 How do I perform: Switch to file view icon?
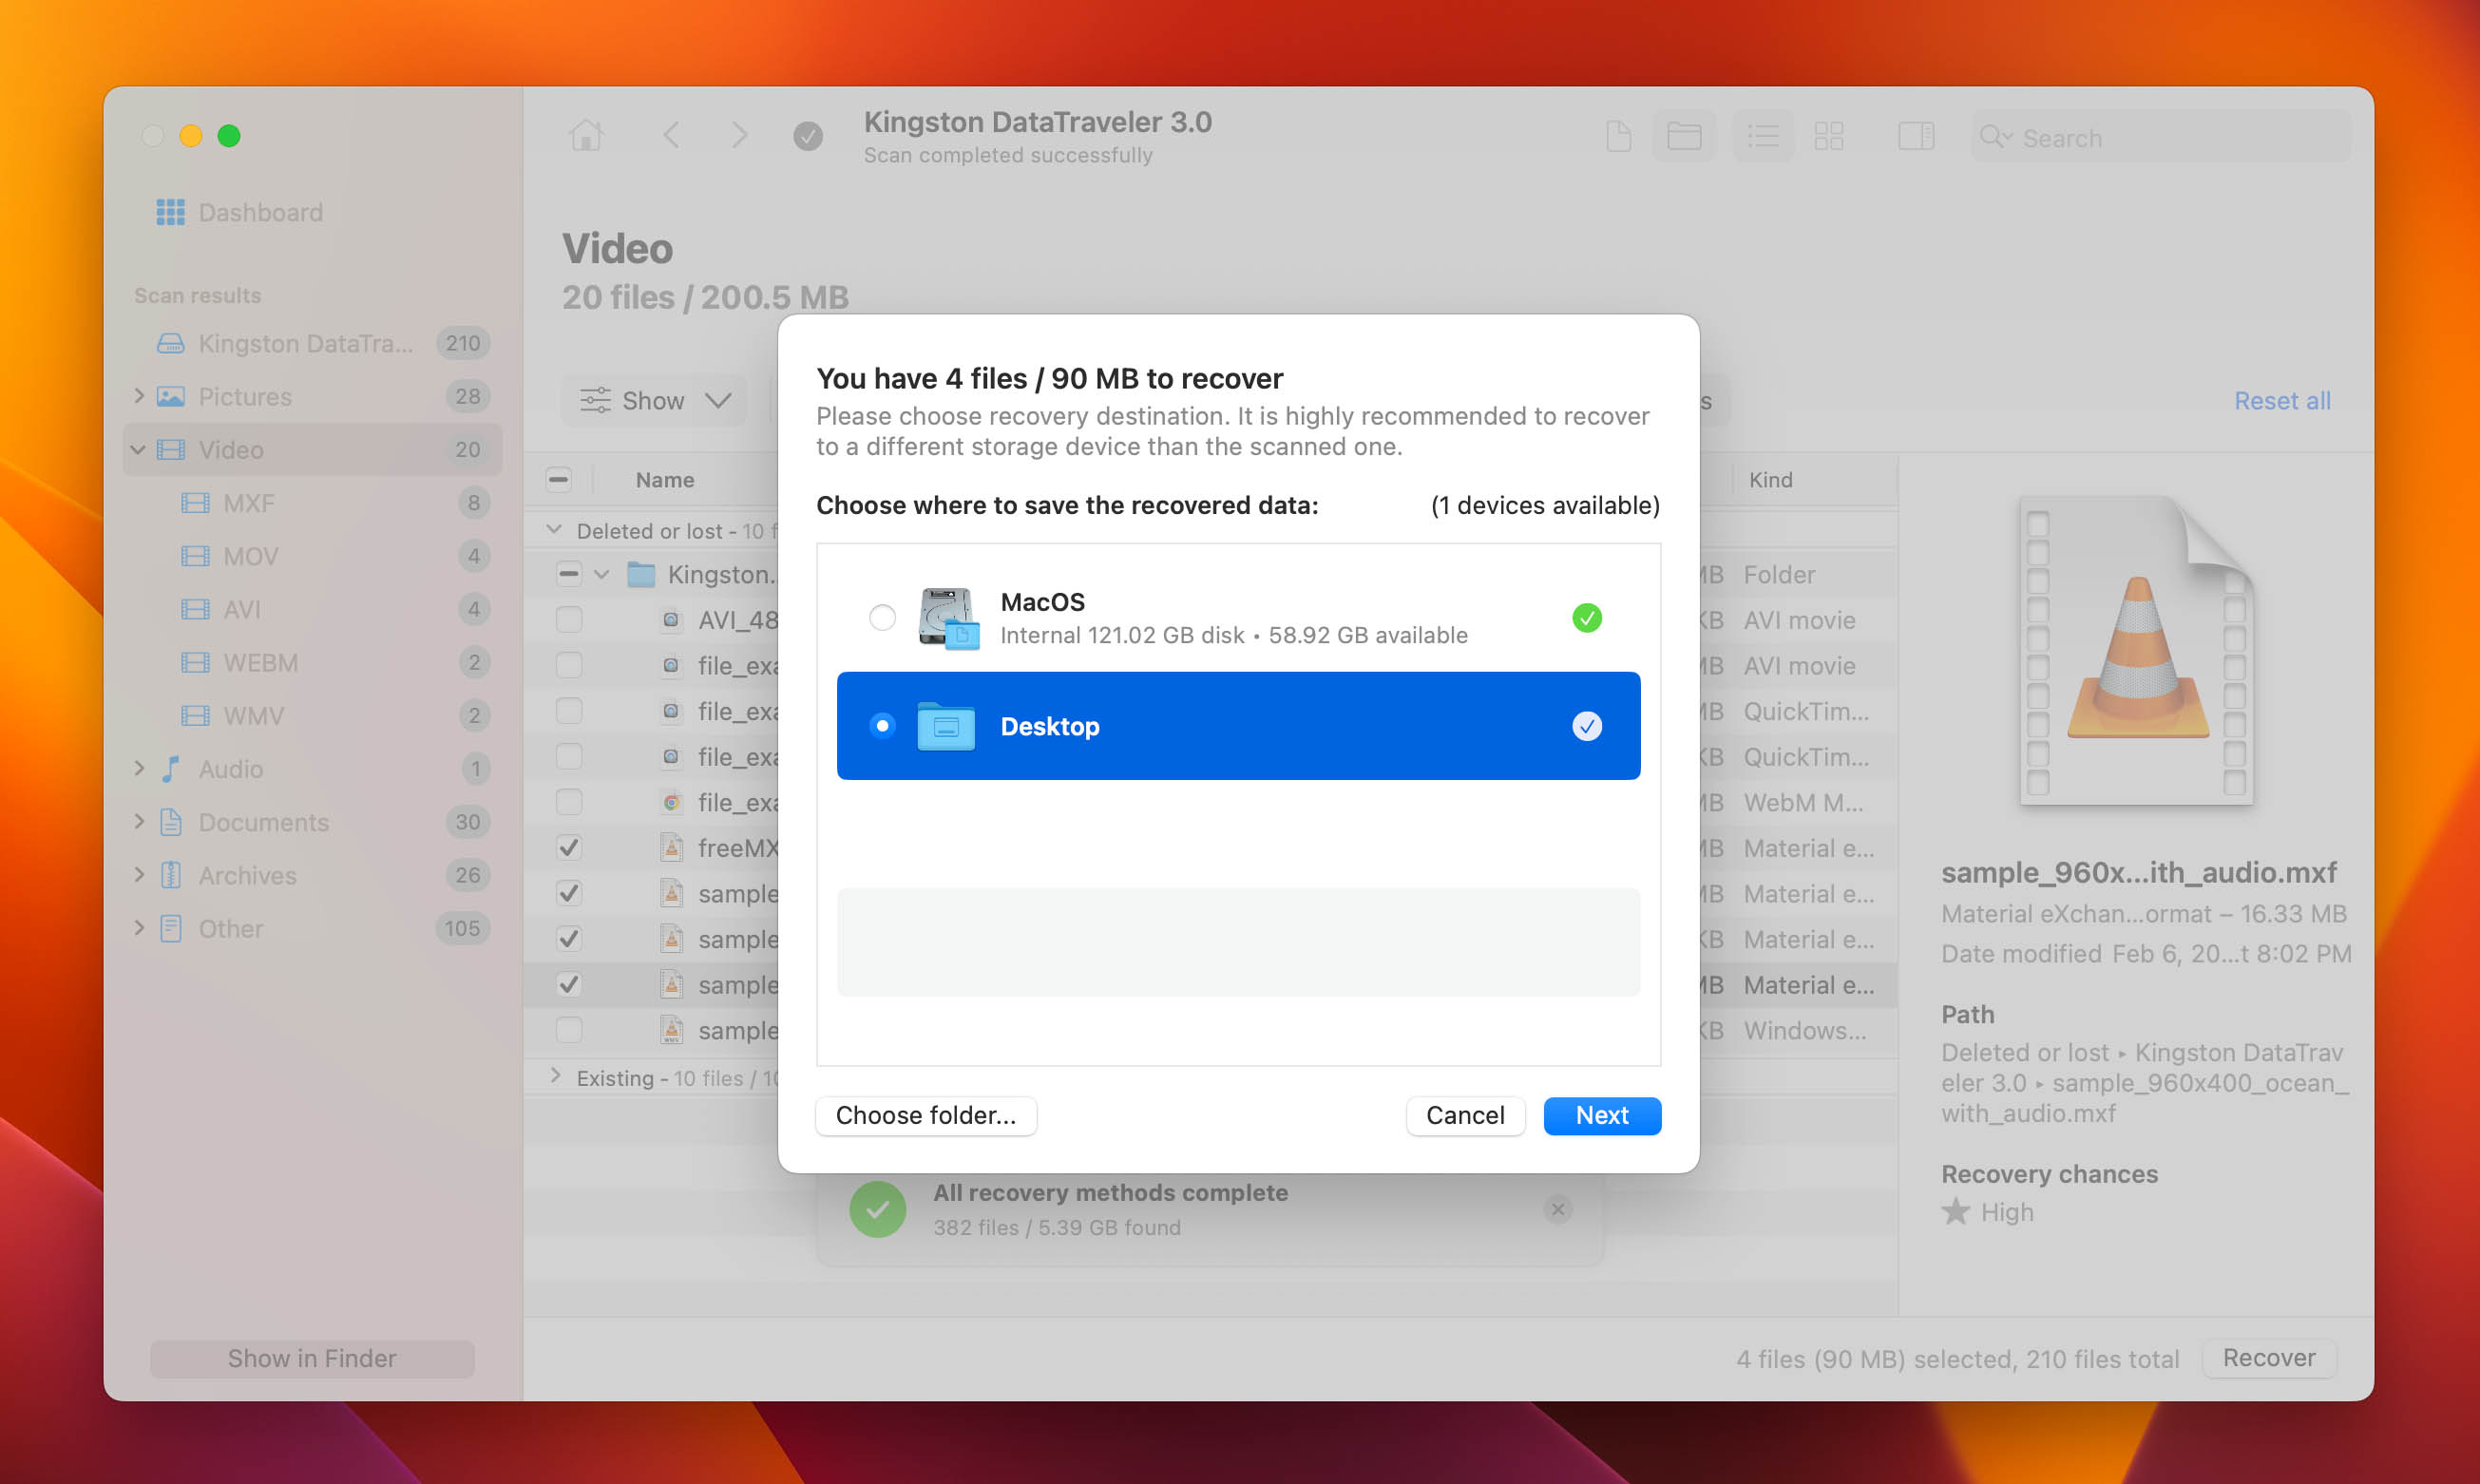(1618, 136)
